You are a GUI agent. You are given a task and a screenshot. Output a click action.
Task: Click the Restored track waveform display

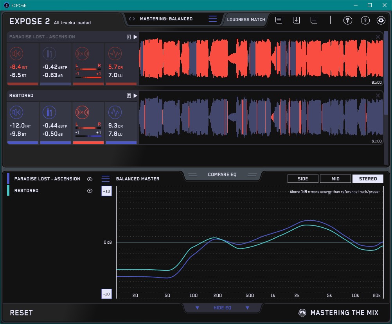(261, 117)
